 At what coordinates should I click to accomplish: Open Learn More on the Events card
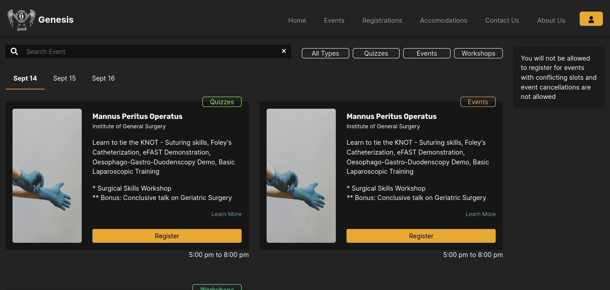(x=480, y=214)
